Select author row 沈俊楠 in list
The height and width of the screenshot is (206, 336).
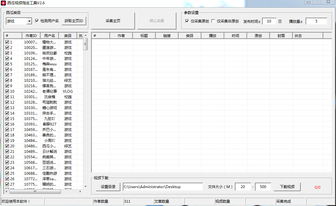[49, 97]
